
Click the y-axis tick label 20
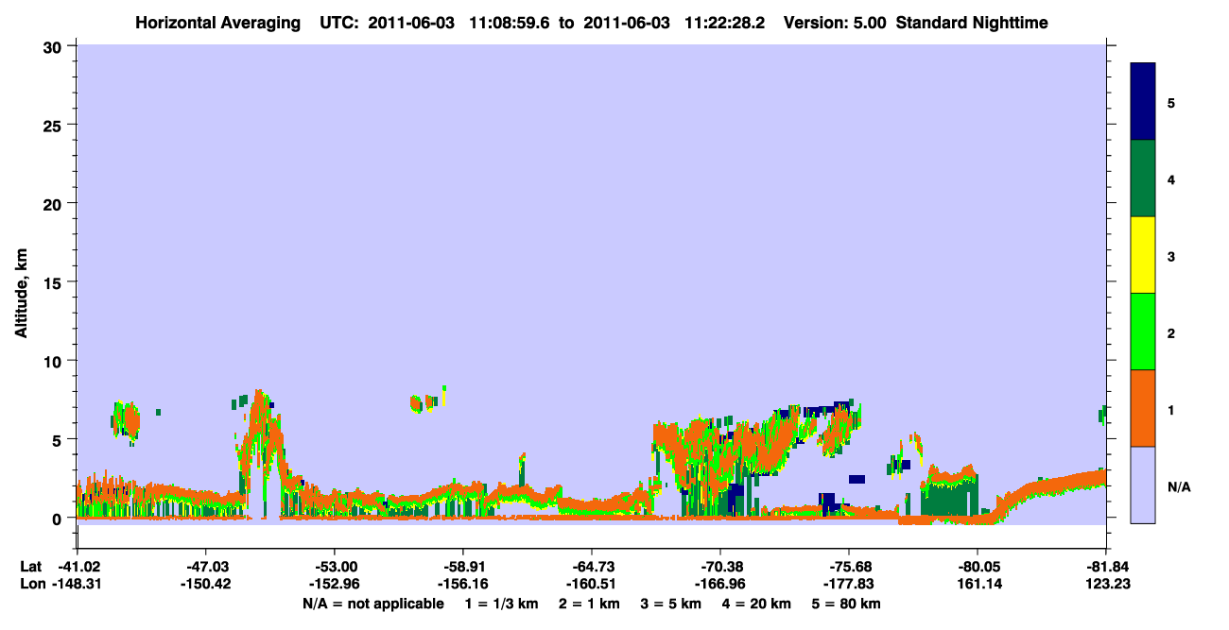click(x=55, y=203)
